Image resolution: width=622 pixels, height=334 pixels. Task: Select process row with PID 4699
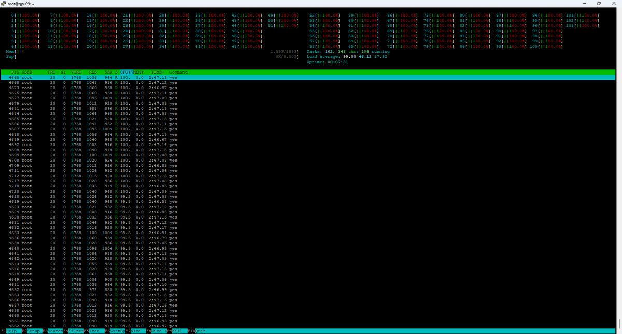pyautogui.click(x=308, y=155)
